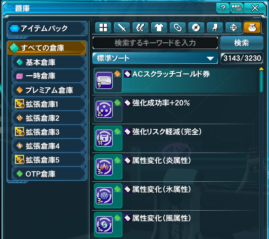Select the orange consumables bag filter
269x239 pixels.
[x=252, y=27]
